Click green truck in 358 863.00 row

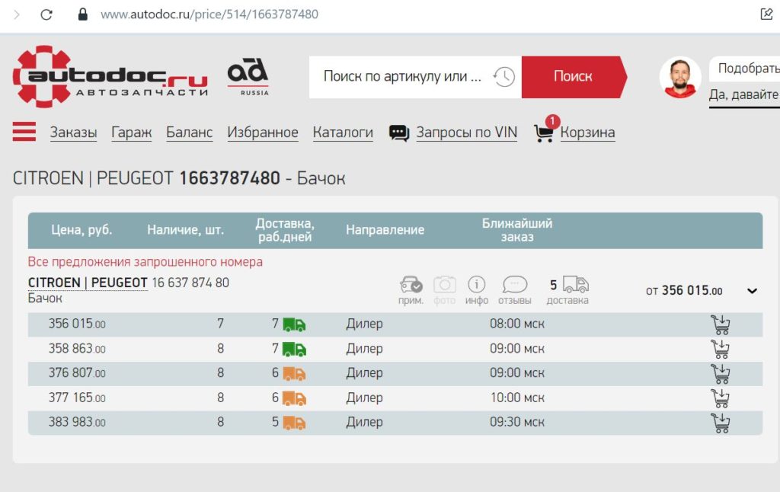click(295, 350)
